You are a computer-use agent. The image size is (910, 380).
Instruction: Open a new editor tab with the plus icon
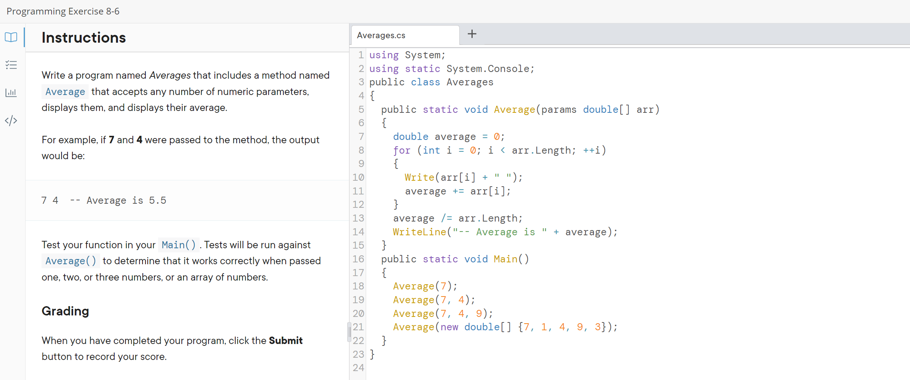472,34
